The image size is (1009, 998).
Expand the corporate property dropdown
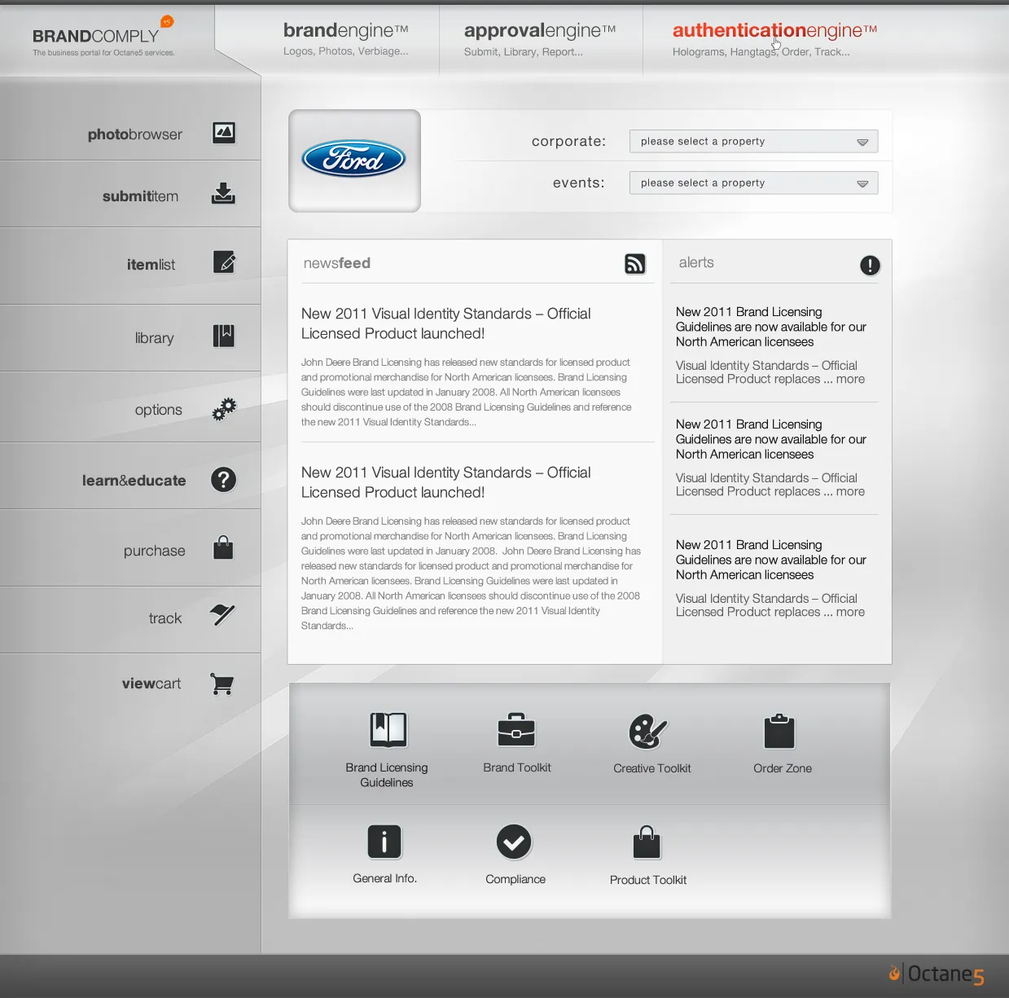pyautogui.click(x=753, y=141)
